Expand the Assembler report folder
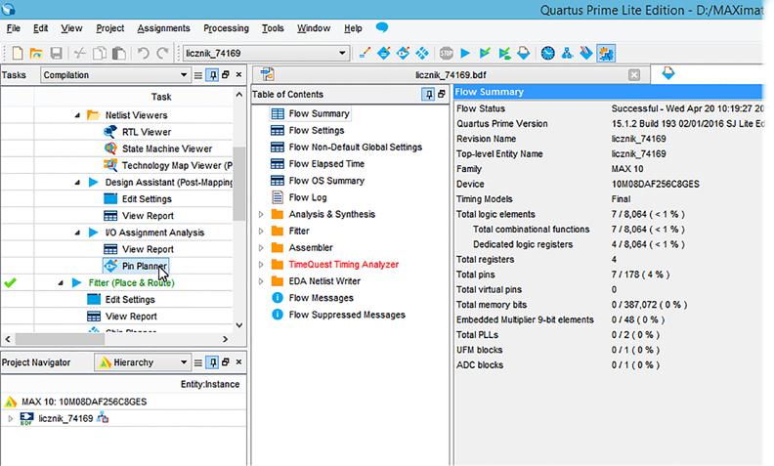The width and height of the screenshot is (774, 466). tap(261, 248)
